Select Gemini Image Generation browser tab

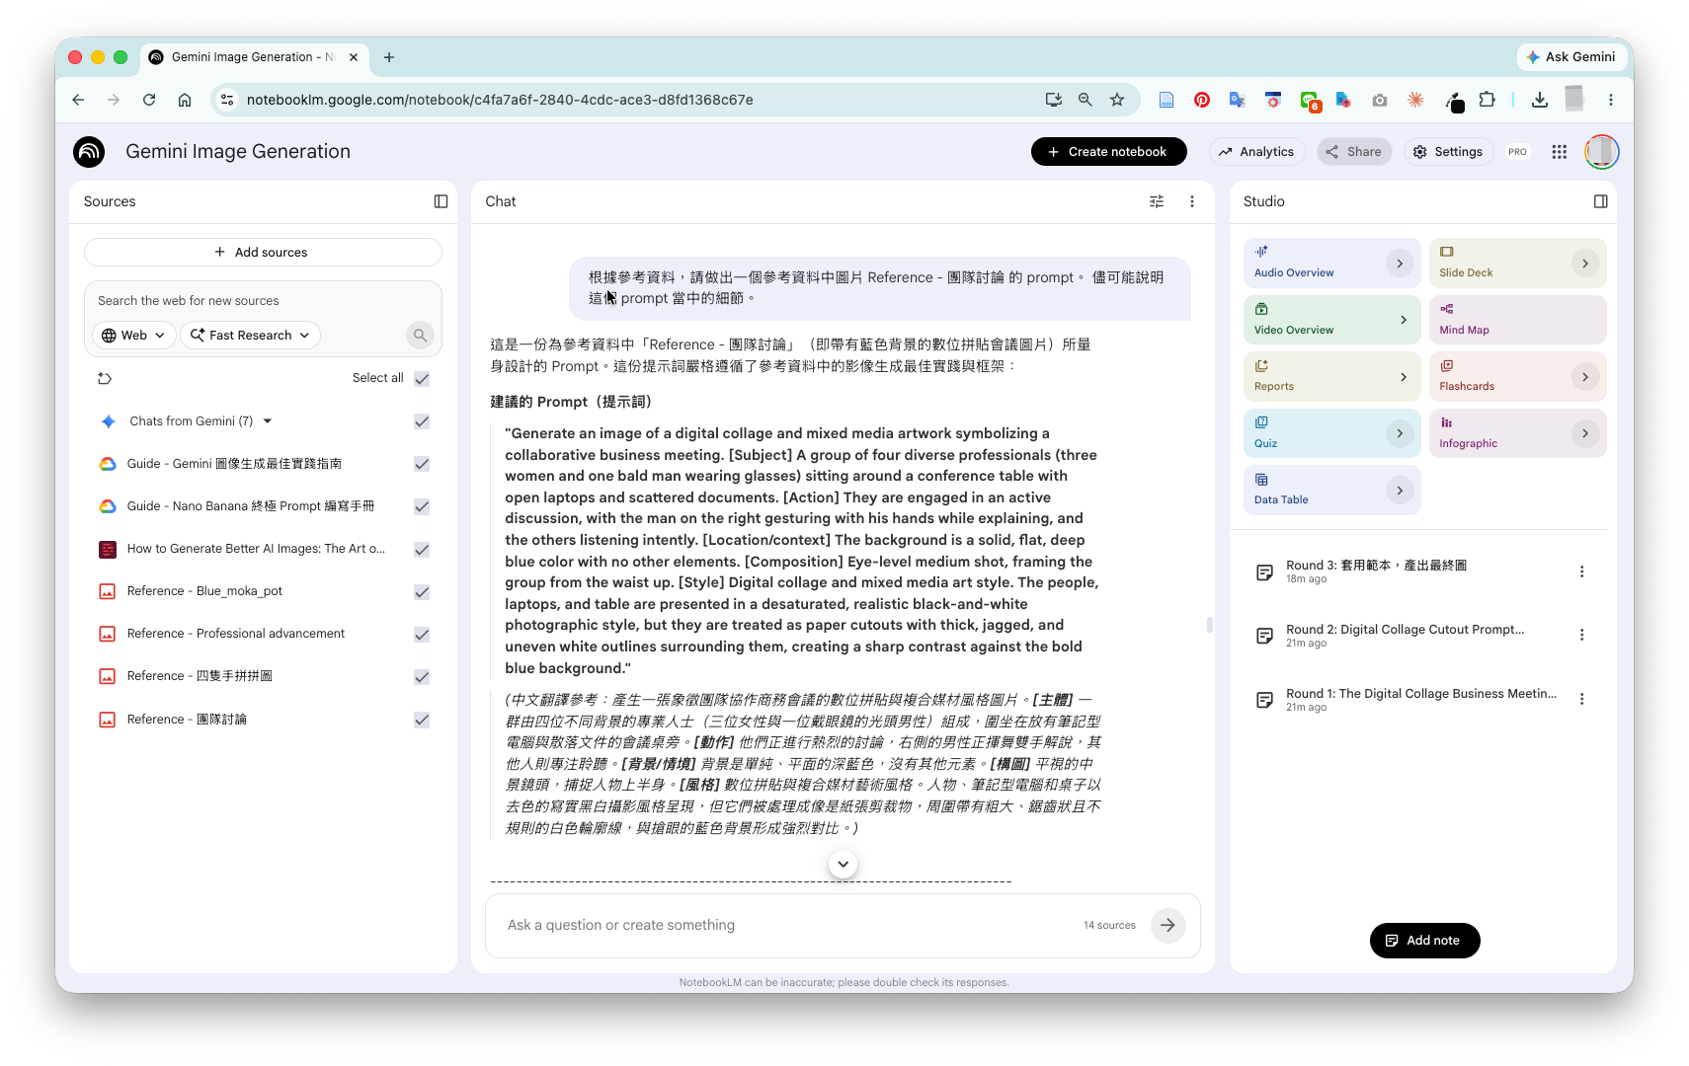point(255,57)
